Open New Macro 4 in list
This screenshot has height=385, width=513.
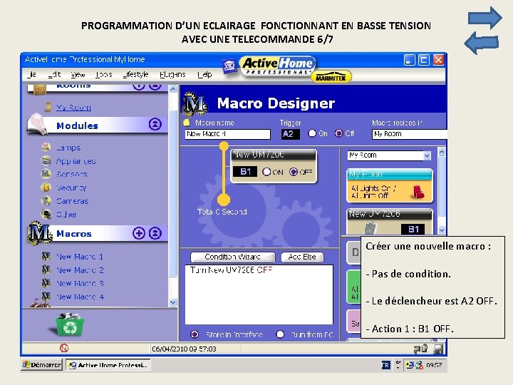(x=80, y=297)
